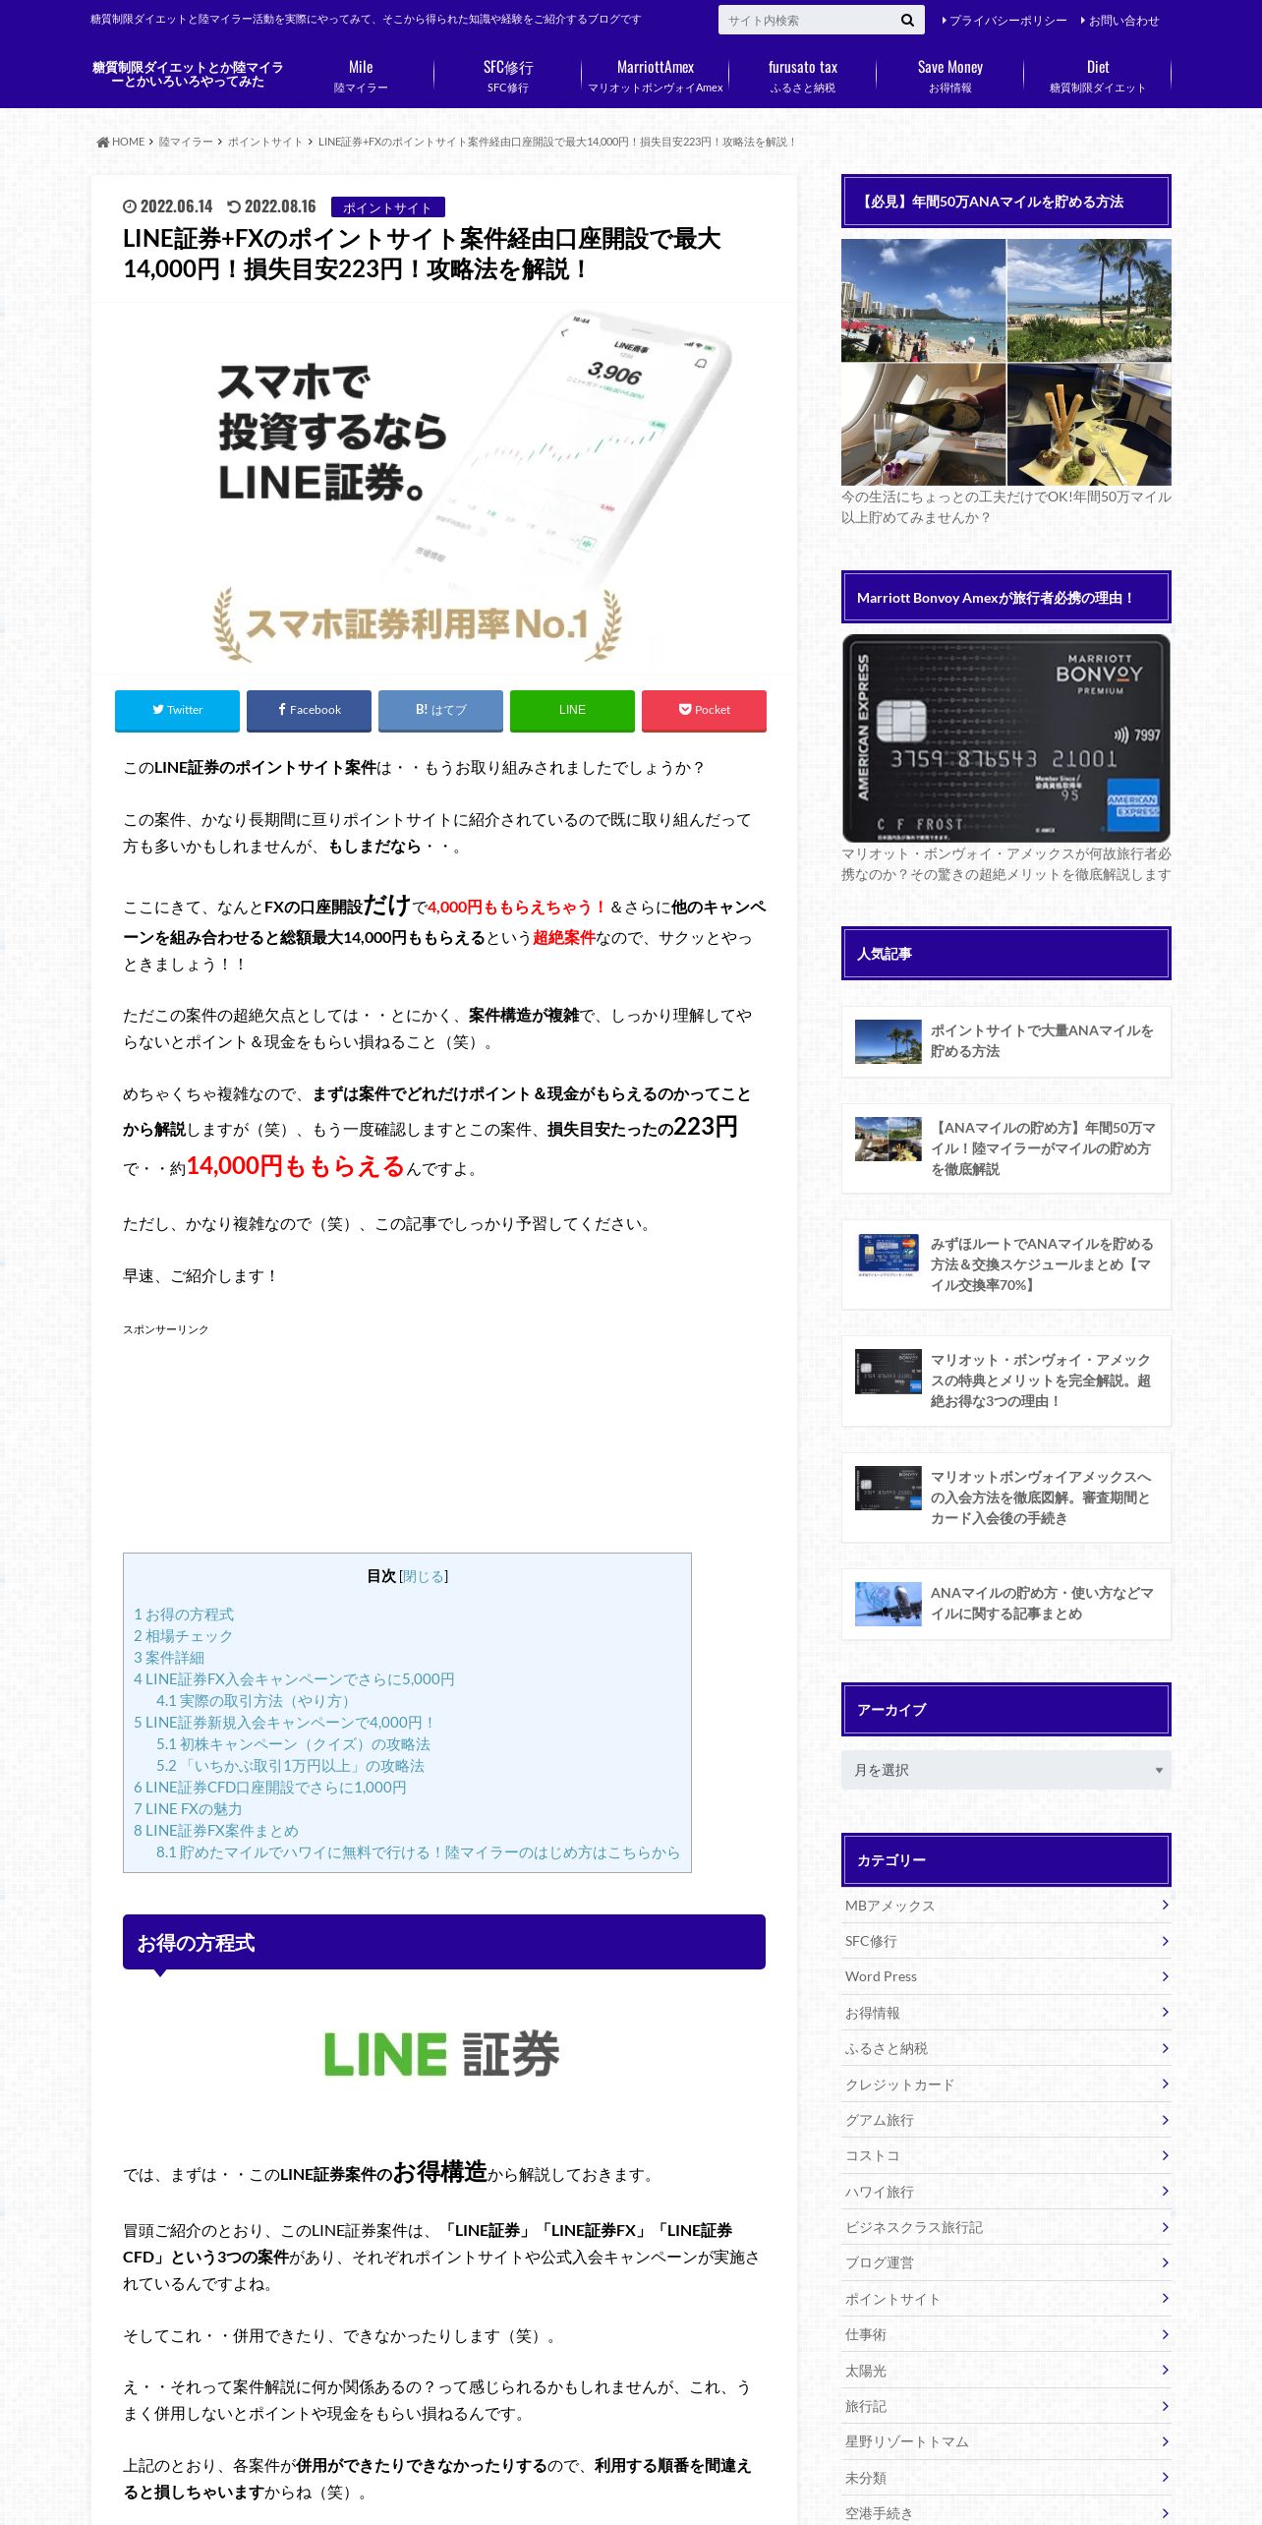Jump to 8 LINE証券FX案件まとめ section
This screenshot has width=1262, height=2525.
216,1831
